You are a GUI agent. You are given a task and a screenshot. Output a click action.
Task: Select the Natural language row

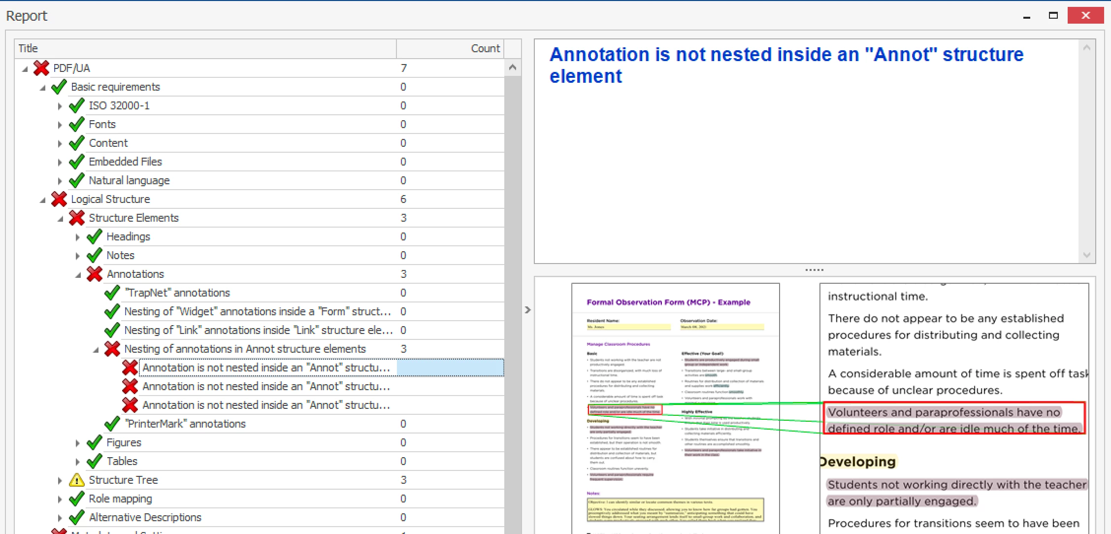[x=129, y=180]
